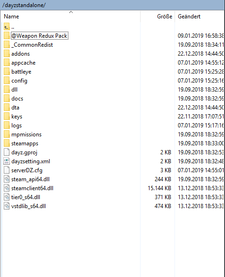Click the _CommonRedist folder icon

point(7,45)
